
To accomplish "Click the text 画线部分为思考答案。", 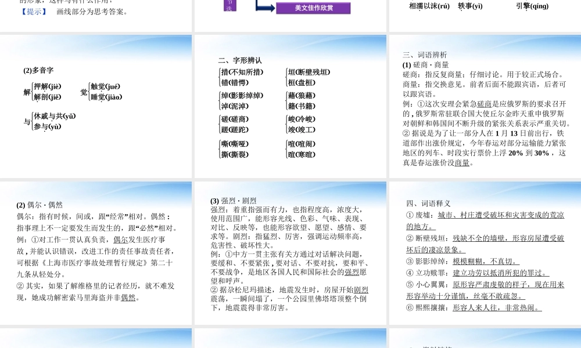I will coord(92,12).
